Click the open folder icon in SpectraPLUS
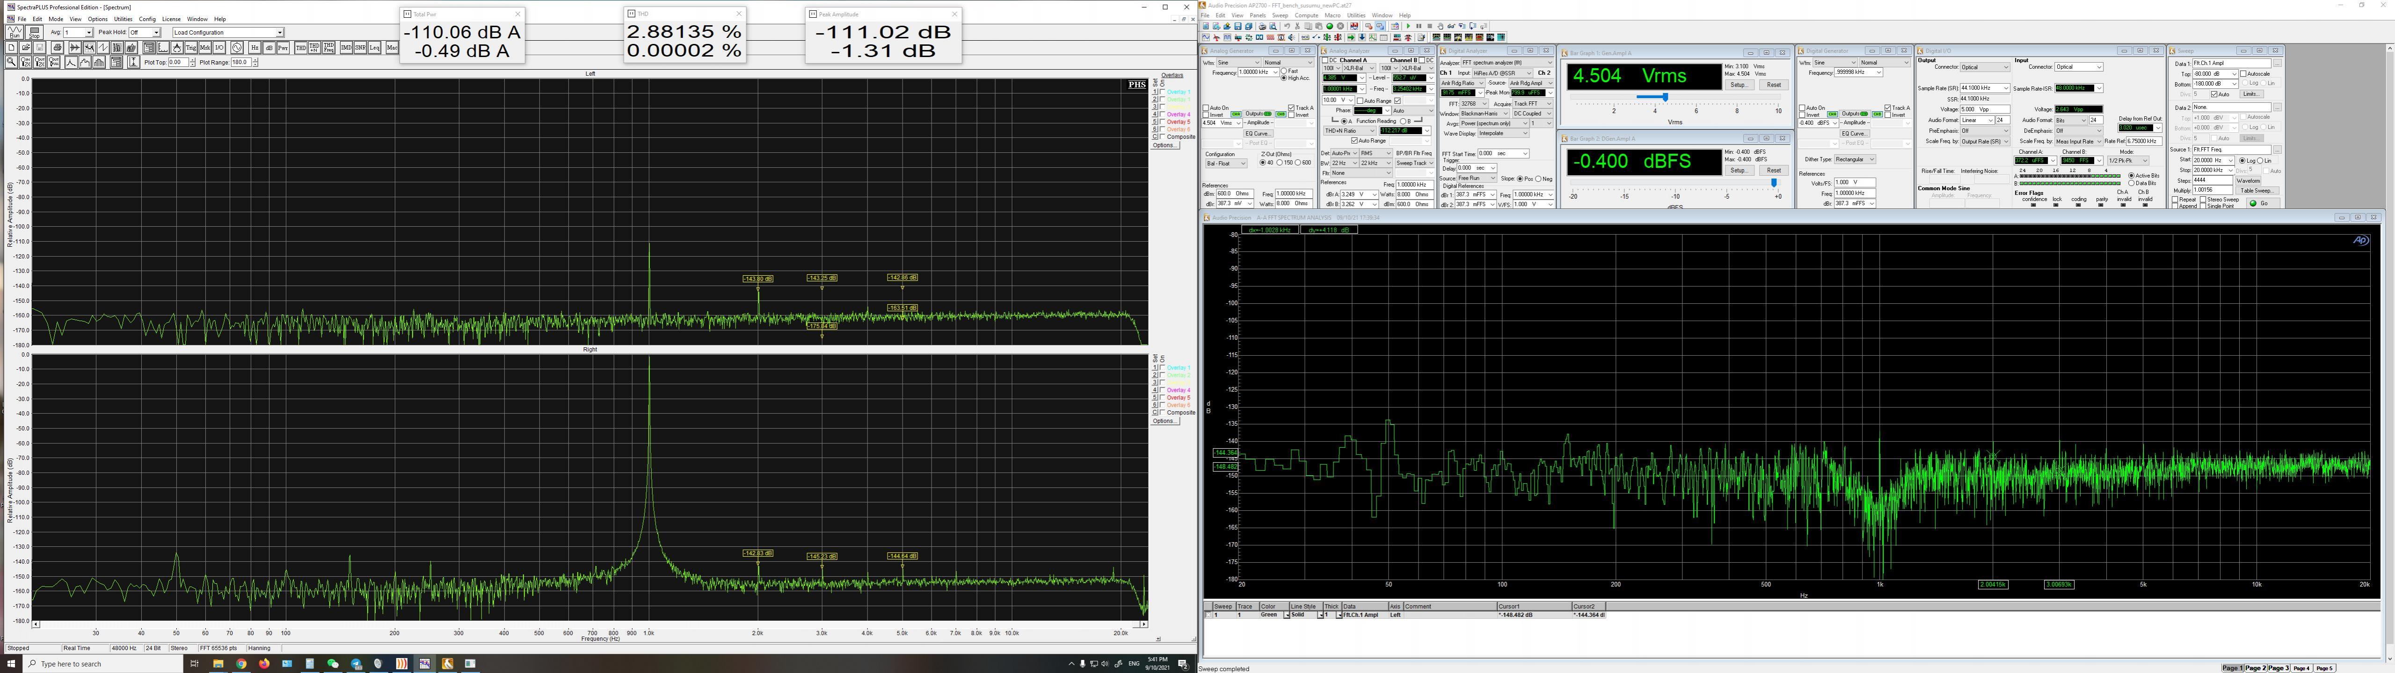Image resolution: width=2395 pixels, height=673 pixels. point(26,47)
